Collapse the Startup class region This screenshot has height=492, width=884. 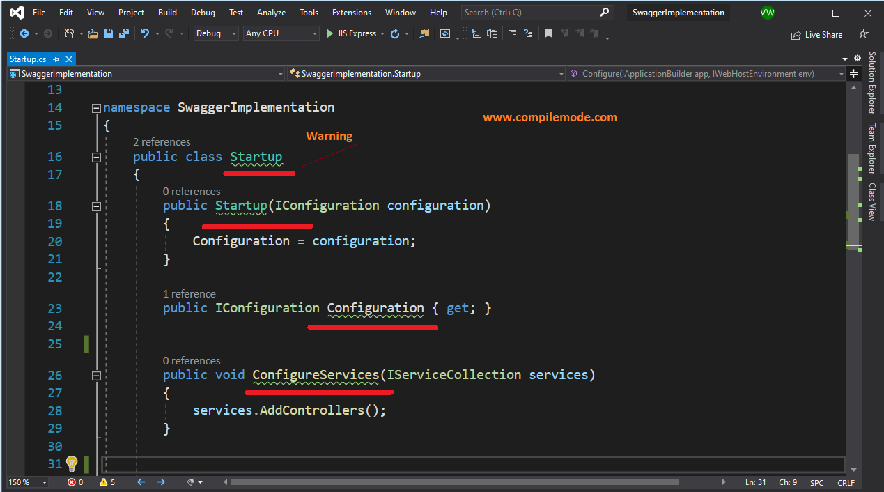point(96,157)
